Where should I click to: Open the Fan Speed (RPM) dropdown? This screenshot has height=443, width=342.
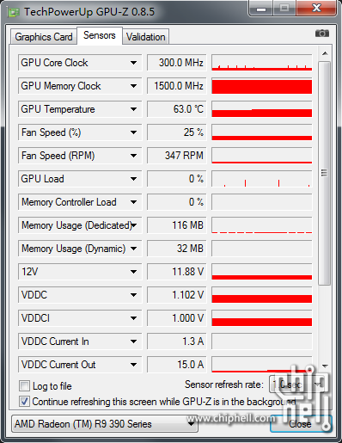(x=133, y=156)
